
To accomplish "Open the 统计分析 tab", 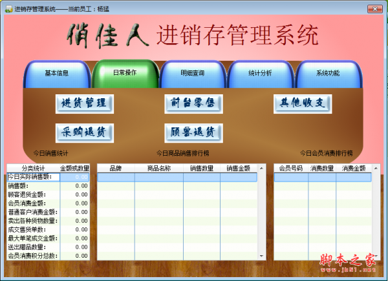I will (x=261, y=74).
